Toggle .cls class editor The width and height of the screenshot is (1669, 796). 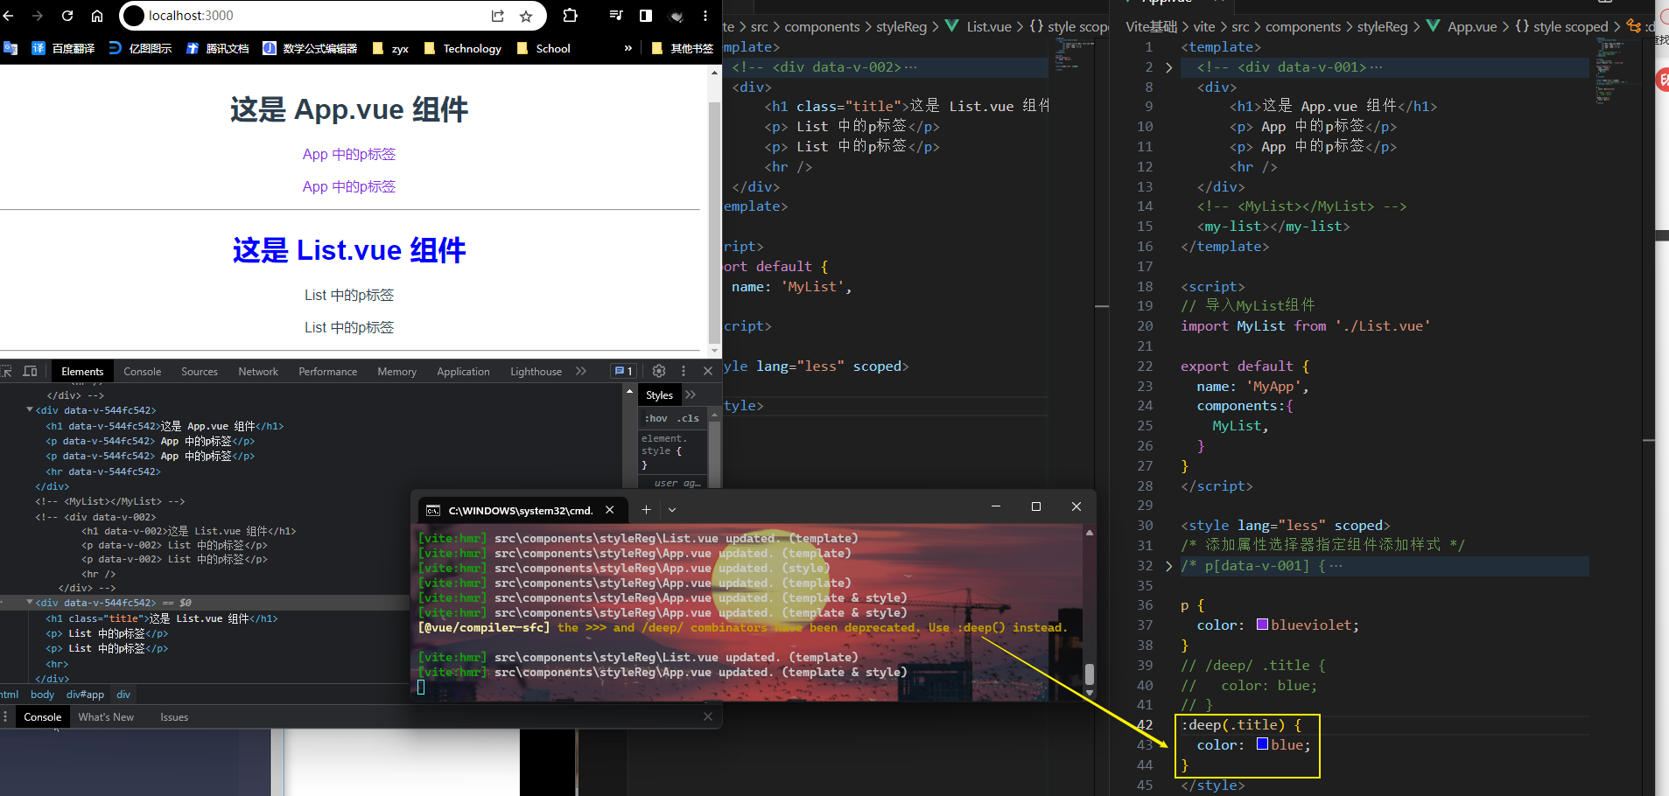coord(688,418)
